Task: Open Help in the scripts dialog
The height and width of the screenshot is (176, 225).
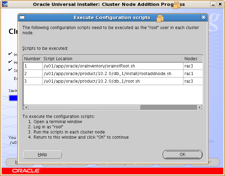Action: coord(42,155)
